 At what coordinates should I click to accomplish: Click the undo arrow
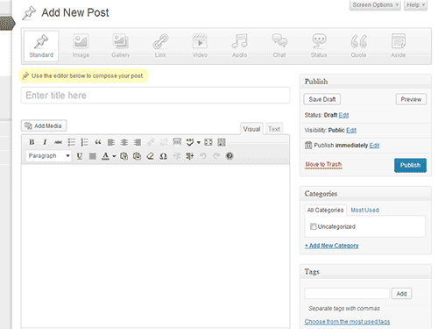[203, 156]
